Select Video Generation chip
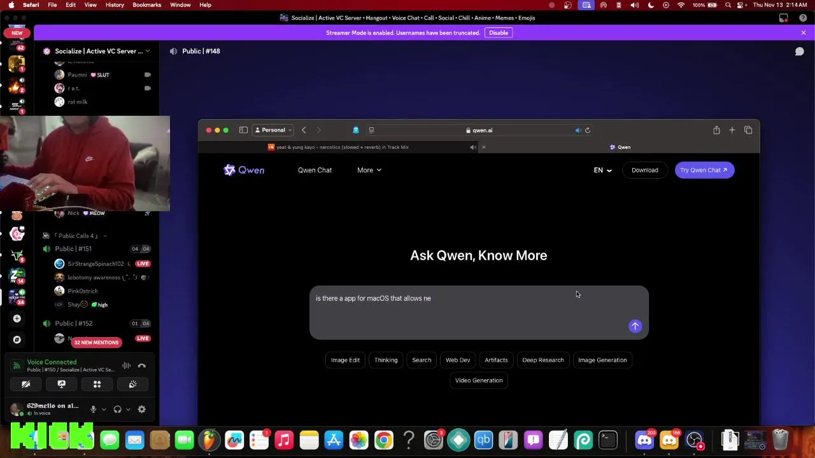Image resolution: width=815 pixels, height=458 pixels. pos(479,380)
